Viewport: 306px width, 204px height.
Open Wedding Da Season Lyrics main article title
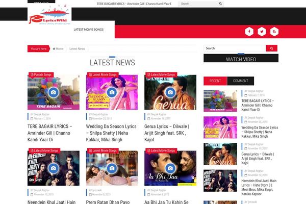(x=111, y=133)
